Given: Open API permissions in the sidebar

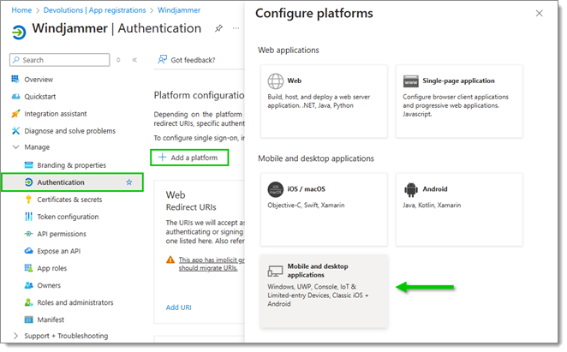Looking at the screenshot, I should pyautogui.click(x=62, y=234).
